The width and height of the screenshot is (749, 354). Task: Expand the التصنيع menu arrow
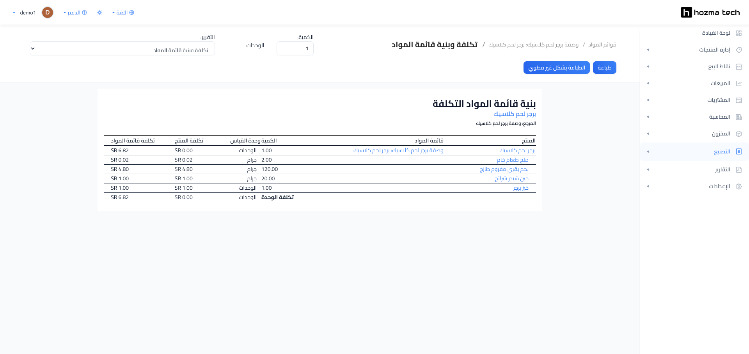[x=648, y=151]
